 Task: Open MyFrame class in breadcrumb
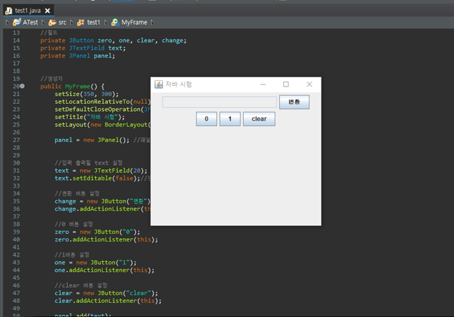pos(134,22)
